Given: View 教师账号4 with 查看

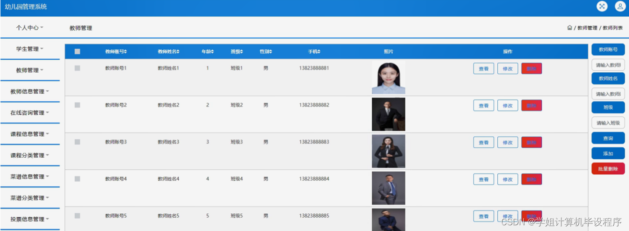Looking at the screenshot, I should (x=484, y=179).
